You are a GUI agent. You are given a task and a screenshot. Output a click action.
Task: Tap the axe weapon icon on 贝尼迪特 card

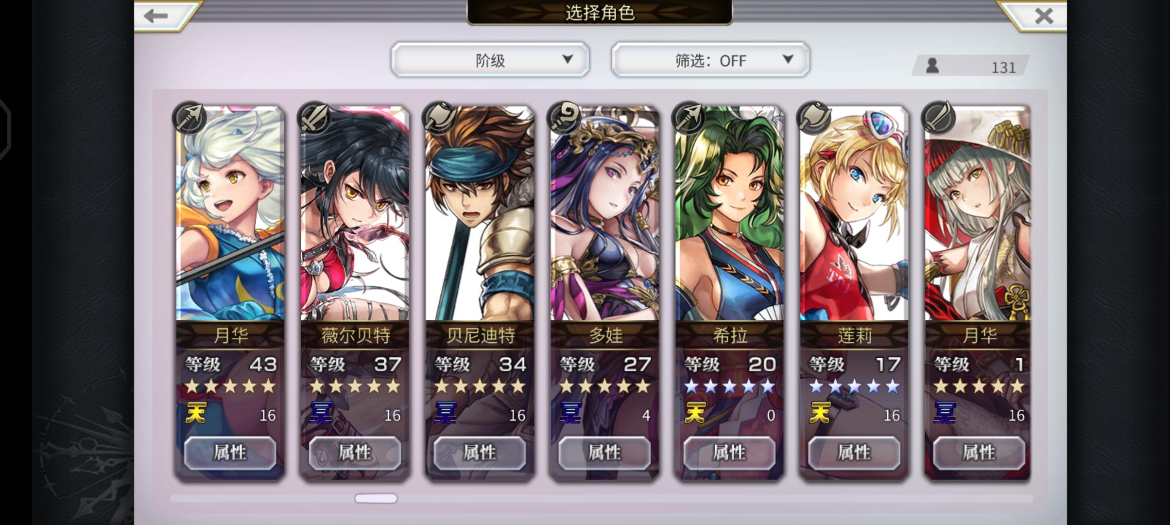tap(438, 118)
